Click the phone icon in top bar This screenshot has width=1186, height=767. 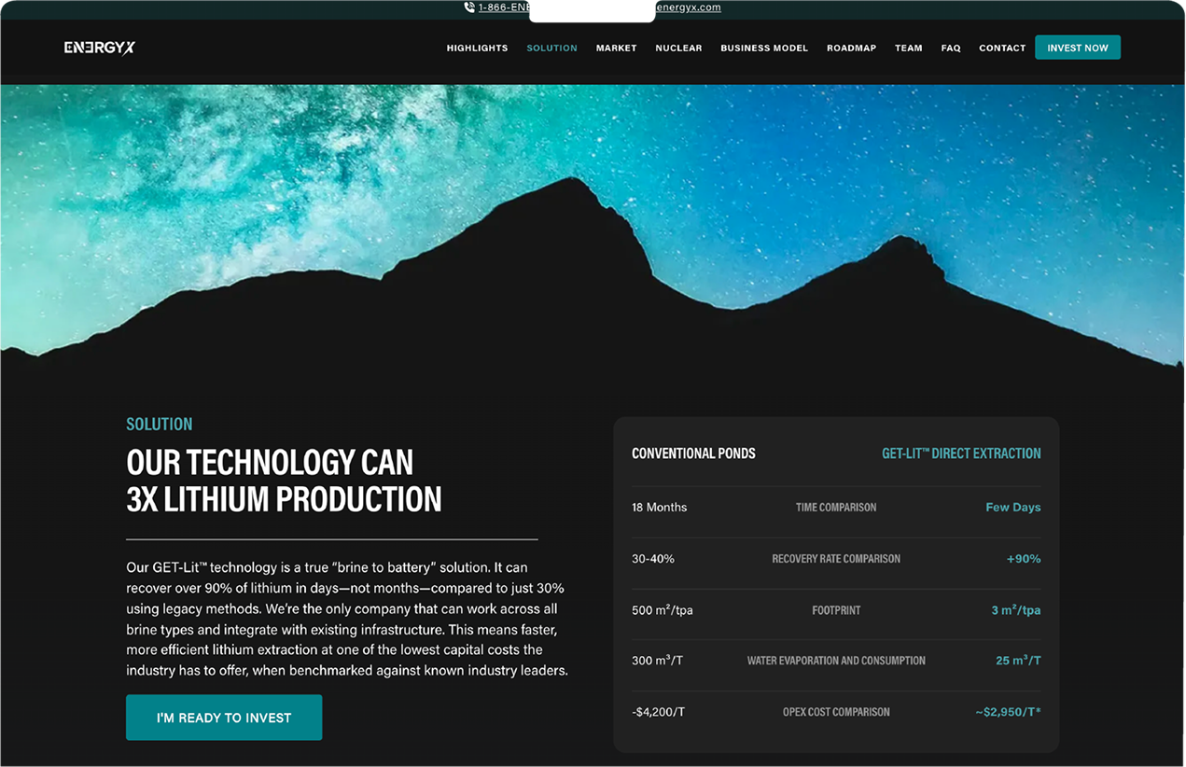point(469,7)
